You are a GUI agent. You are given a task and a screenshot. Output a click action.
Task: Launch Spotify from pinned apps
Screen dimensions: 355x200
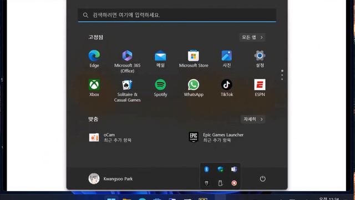(x=160, y=88)
